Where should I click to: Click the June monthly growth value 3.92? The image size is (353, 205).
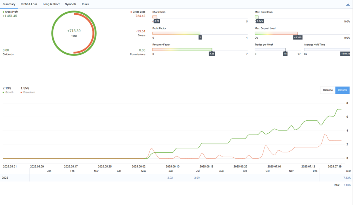(x=170, y=178)
